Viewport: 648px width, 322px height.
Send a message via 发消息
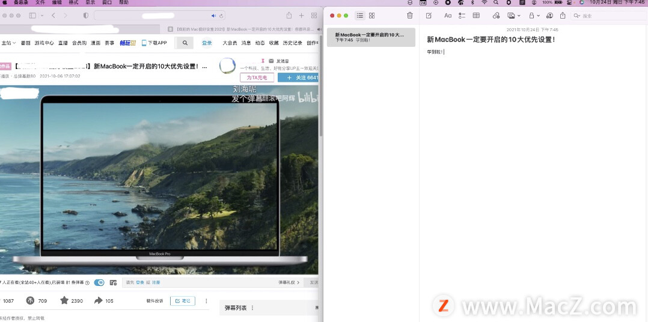tap(279, 61)
